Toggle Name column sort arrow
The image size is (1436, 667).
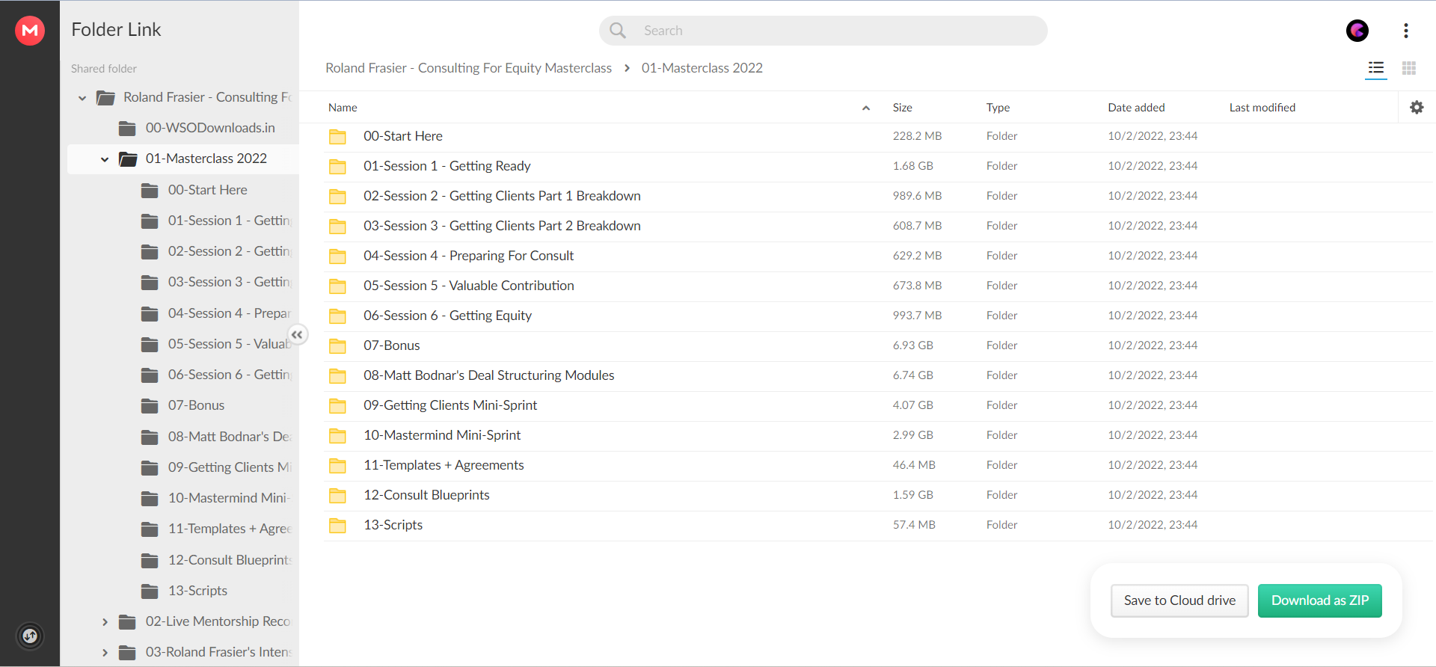click(866, 108)
